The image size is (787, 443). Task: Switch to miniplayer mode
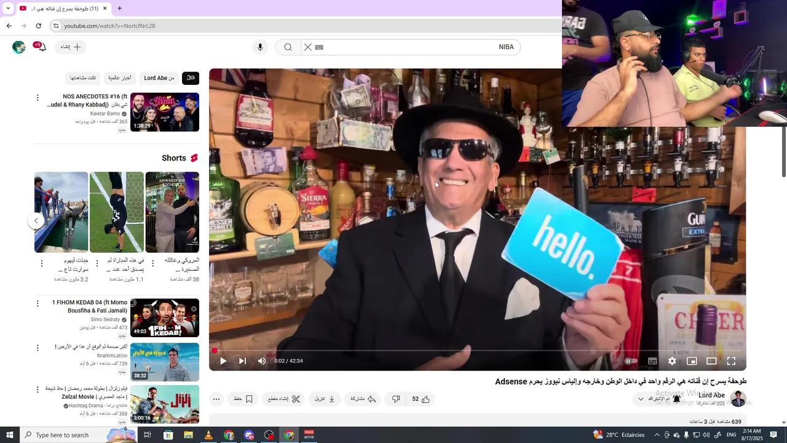(692, 361)
